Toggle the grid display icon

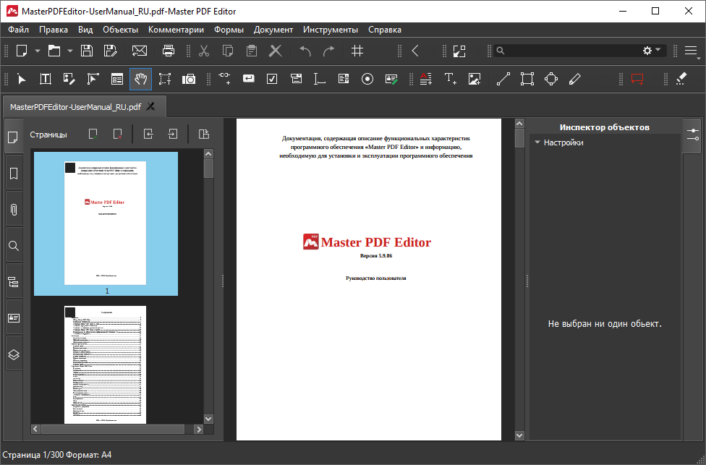click(357, 51)
